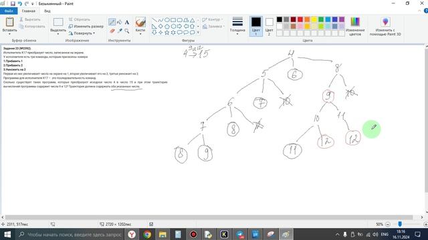428x240 pixels.
Task: Click the vertical scrollbar up arrow
Action: (426, 47)
